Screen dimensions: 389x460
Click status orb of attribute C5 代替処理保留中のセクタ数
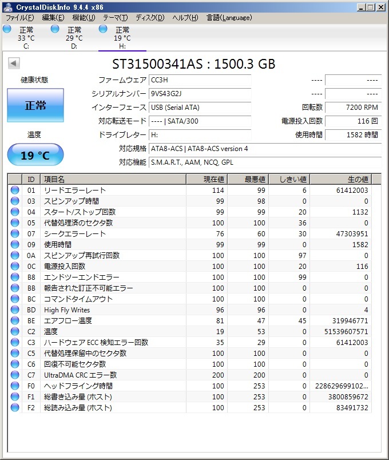[x=15, y=353]
